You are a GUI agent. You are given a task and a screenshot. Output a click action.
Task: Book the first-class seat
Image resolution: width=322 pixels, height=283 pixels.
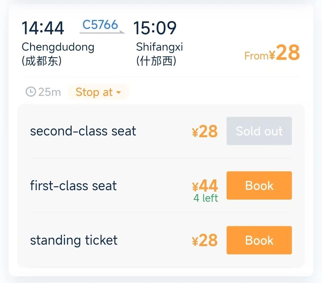click(259, 185)
